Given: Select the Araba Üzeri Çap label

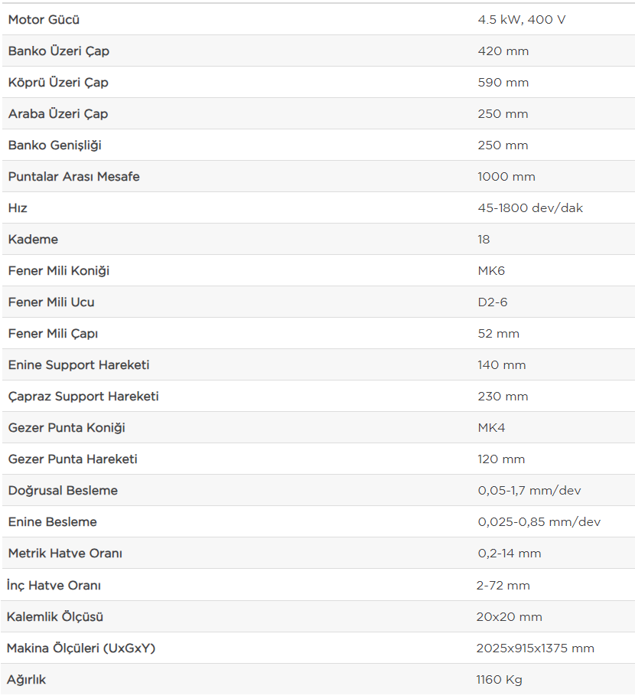Looking at the screenshot, I should [58, 114].
